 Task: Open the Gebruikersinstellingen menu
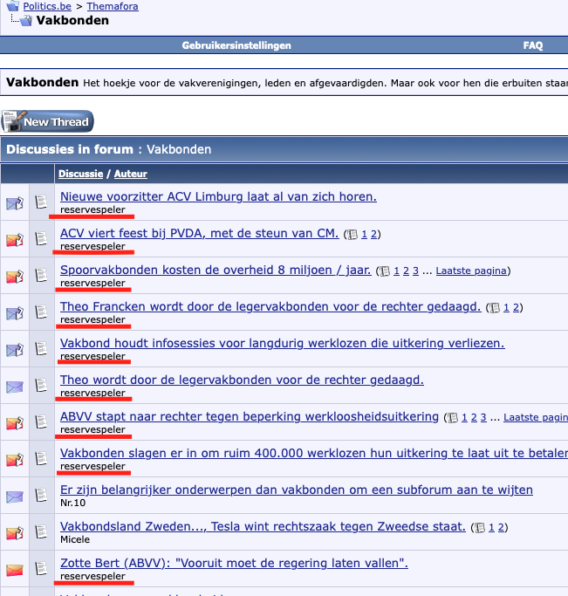pos(236,45)
